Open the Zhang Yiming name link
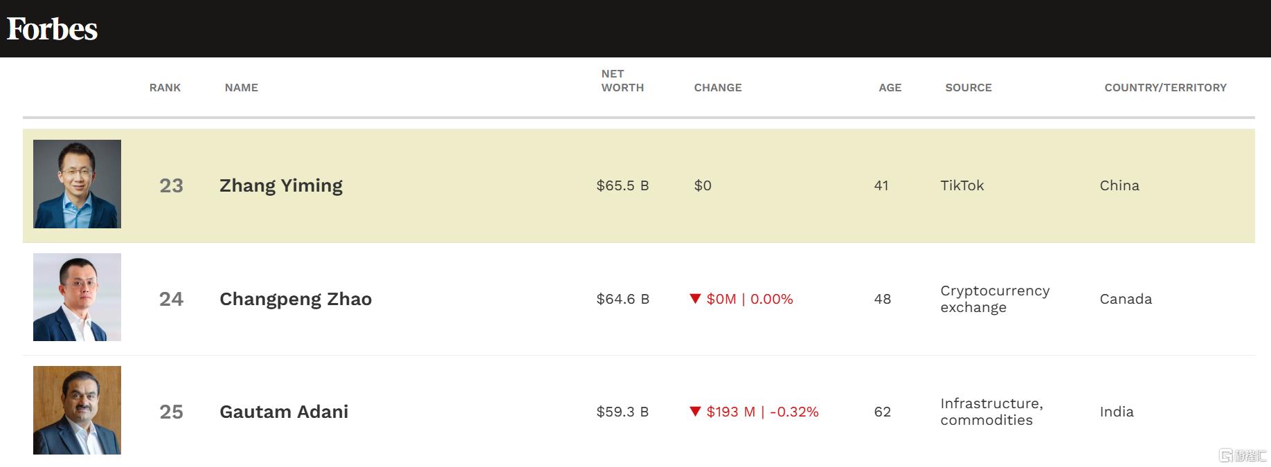 click(x=281, y=186)
